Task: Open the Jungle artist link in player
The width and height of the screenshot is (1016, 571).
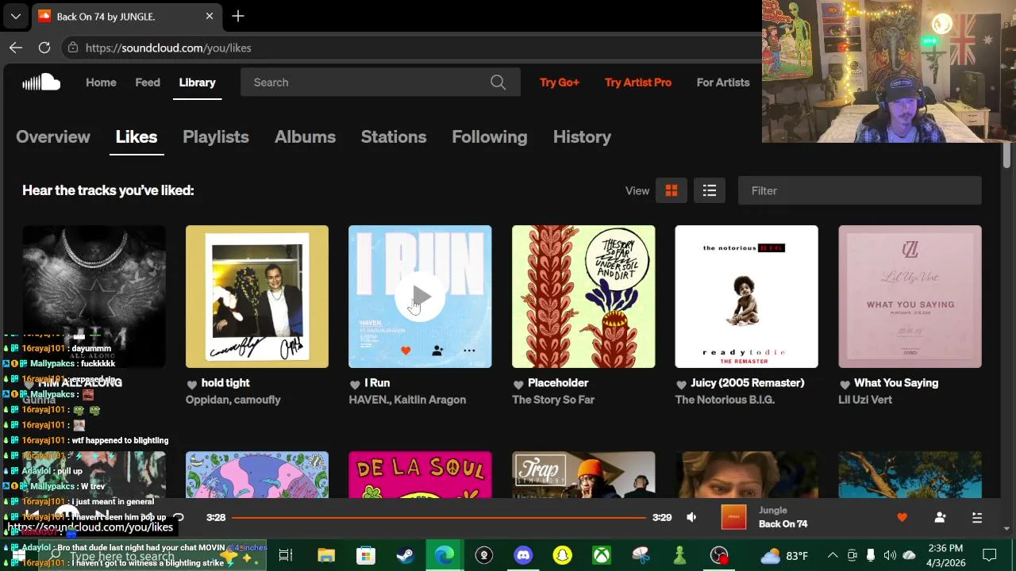Action: coord(773,510)
